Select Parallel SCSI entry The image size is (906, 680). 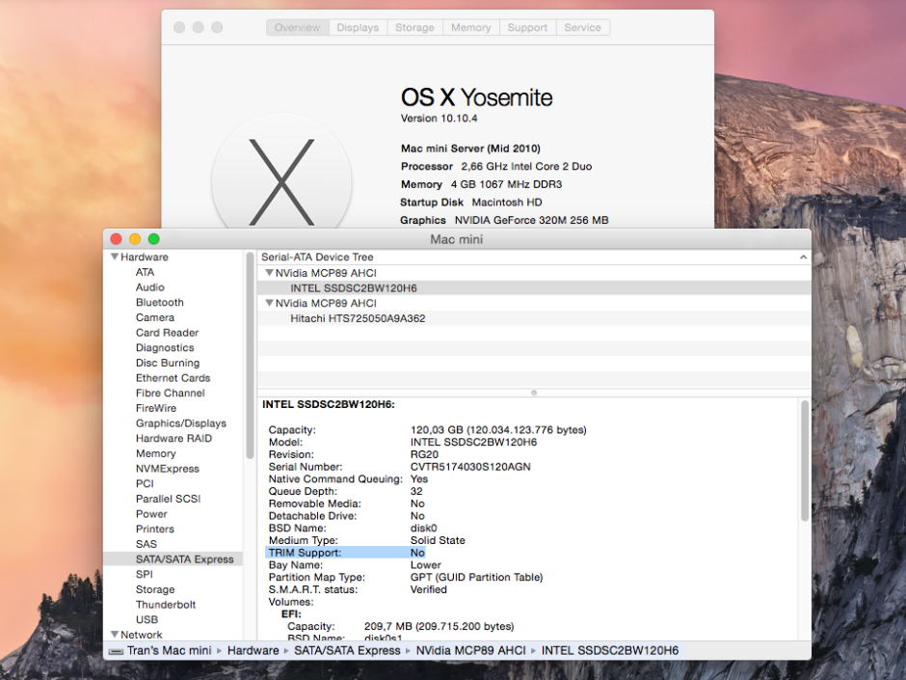[168, 499]
